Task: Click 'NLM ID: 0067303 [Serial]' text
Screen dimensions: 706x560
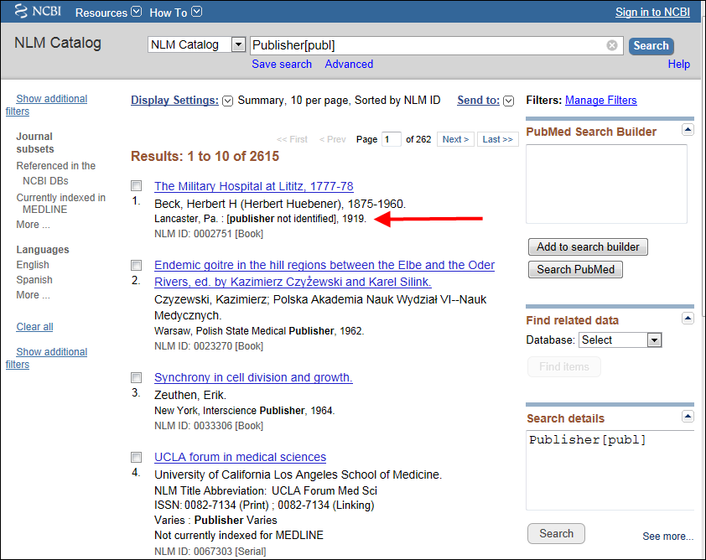Action: coord(210,551)
